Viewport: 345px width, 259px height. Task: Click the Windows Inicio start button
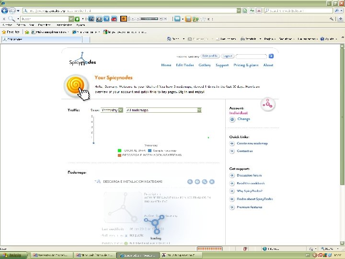13,255
